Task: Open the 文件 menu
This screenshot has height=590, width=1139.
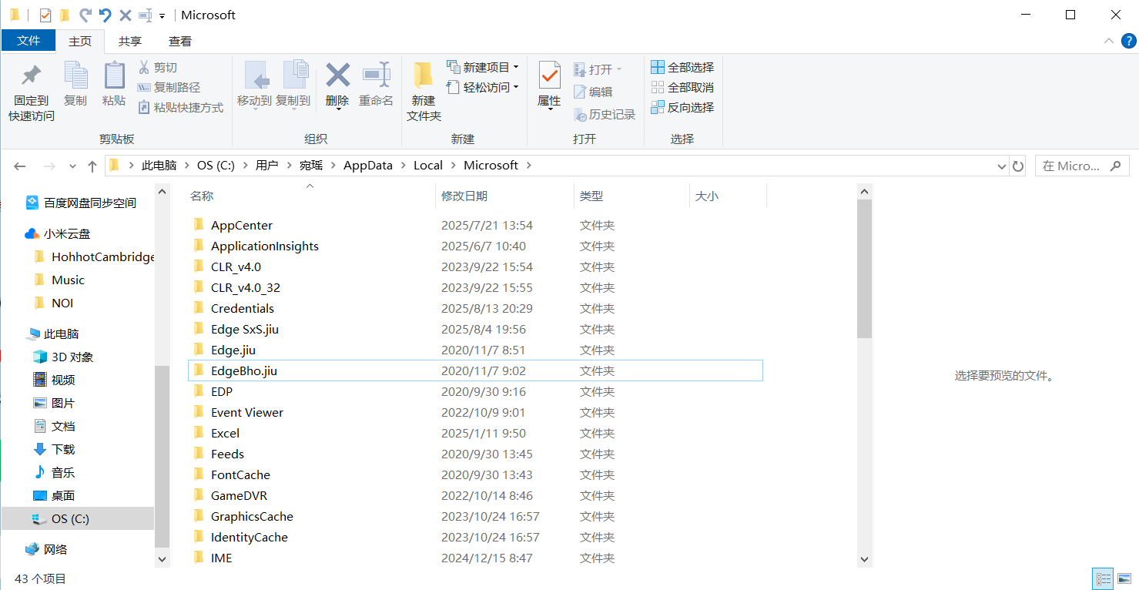Action: tap(28, 41)
